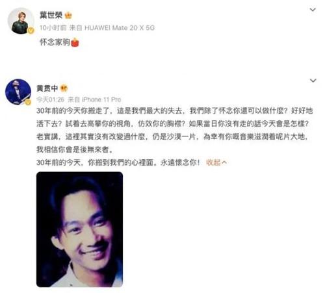Open the options chevron on 葉世榮's post
Screen dimensions: 325x293
click(x=313, y=10)
